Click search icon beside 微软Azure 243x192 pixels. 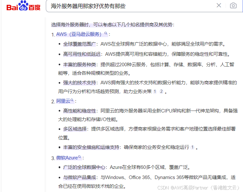point(80,157)
